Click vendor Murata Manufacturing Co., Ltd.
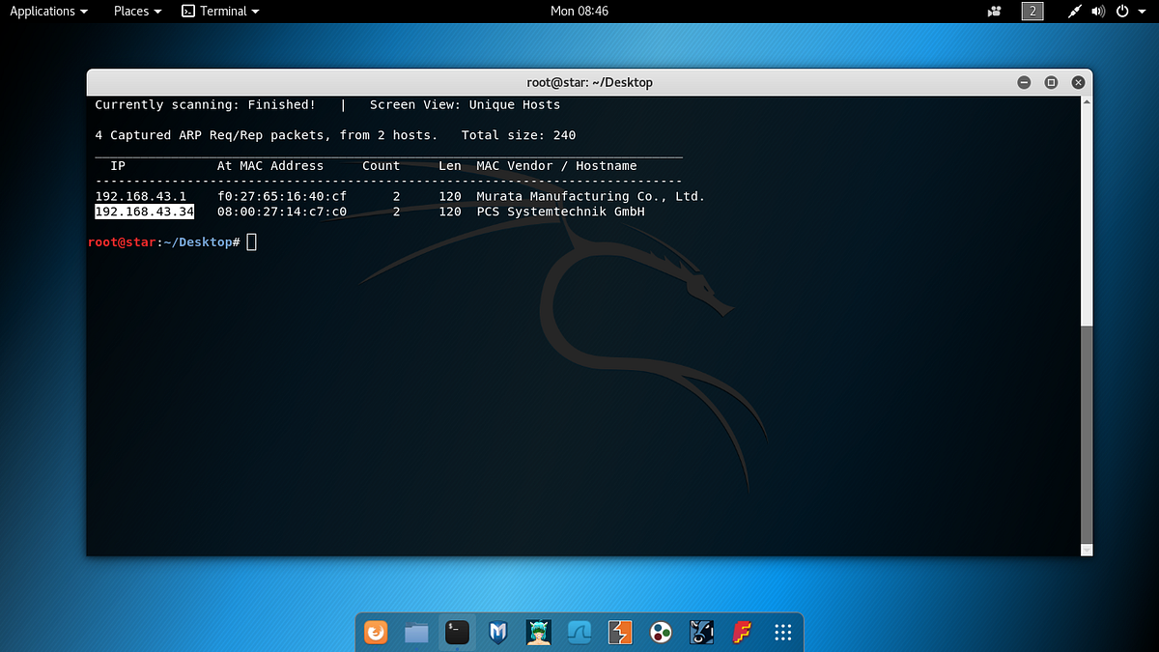 tap(590, 196)
